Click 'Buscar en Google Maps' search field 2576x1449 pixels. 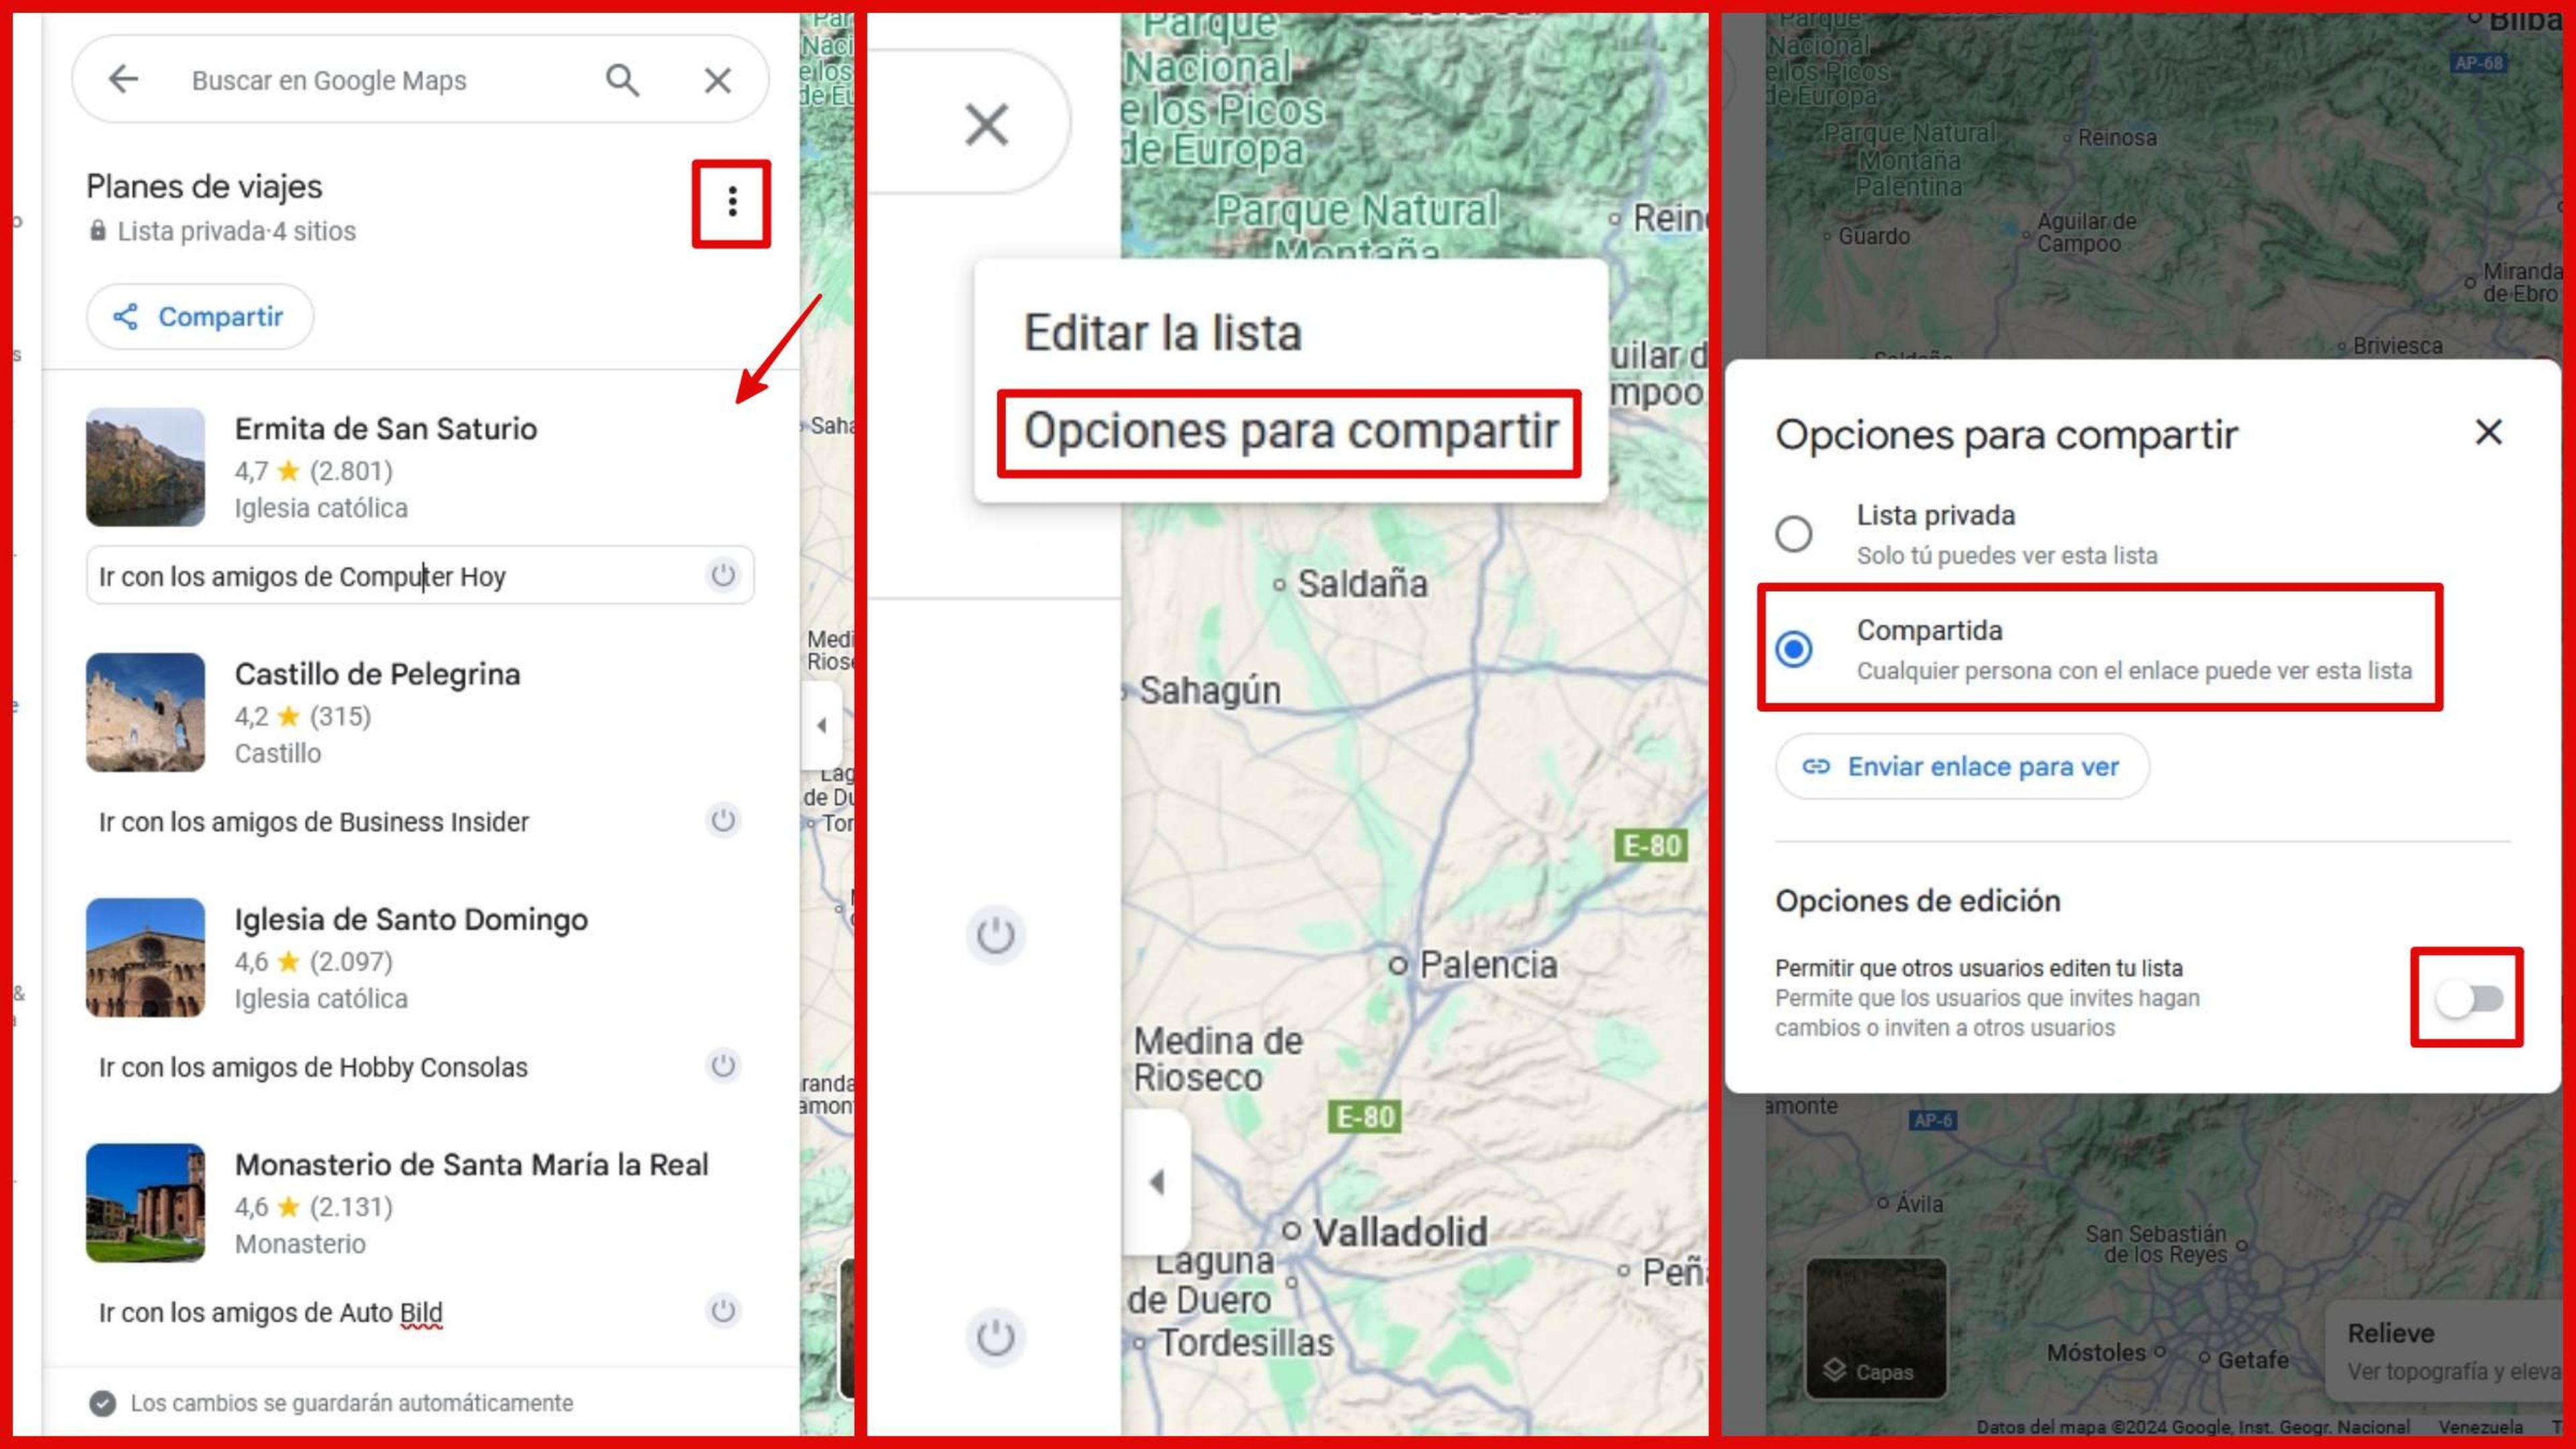(329, 80)
